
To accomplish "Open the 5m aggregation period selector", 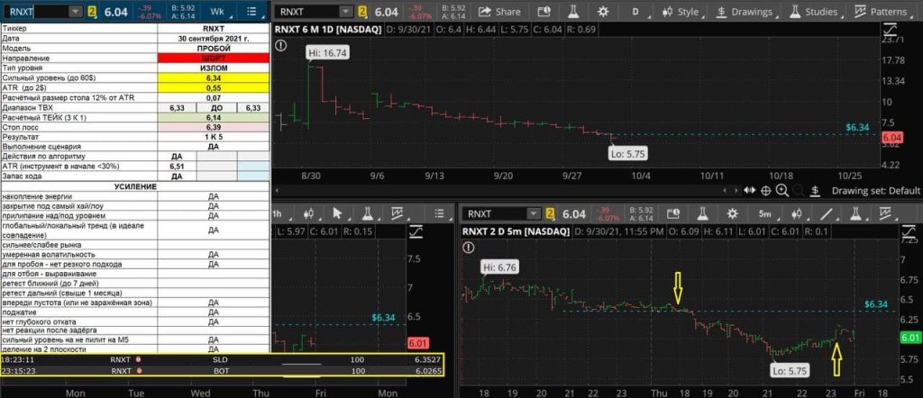I will click(x=764, y=213).
